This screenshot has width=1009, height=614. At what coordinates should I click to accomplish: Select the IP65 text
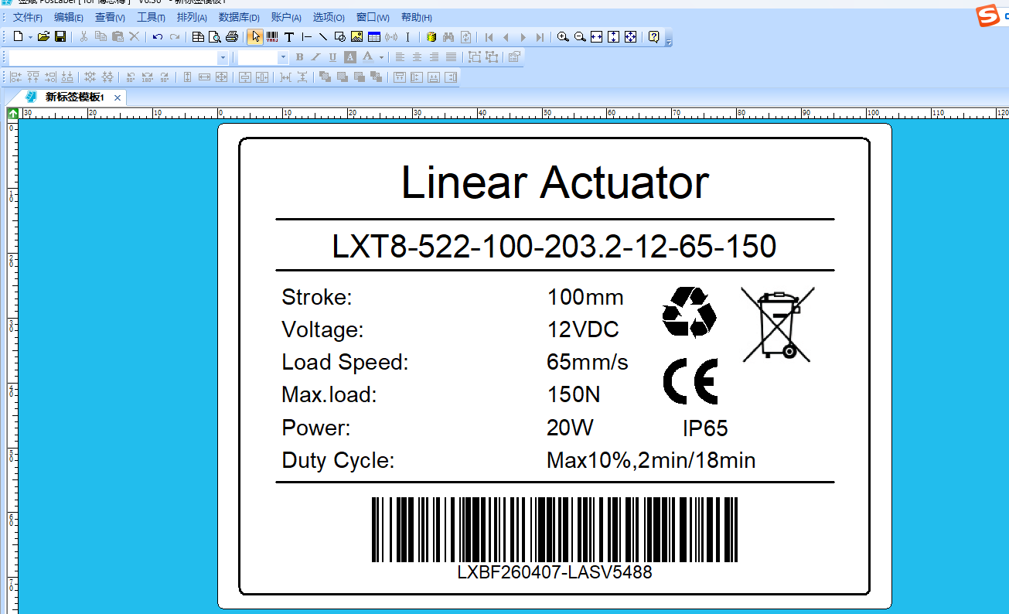click(x=705, y=428)
